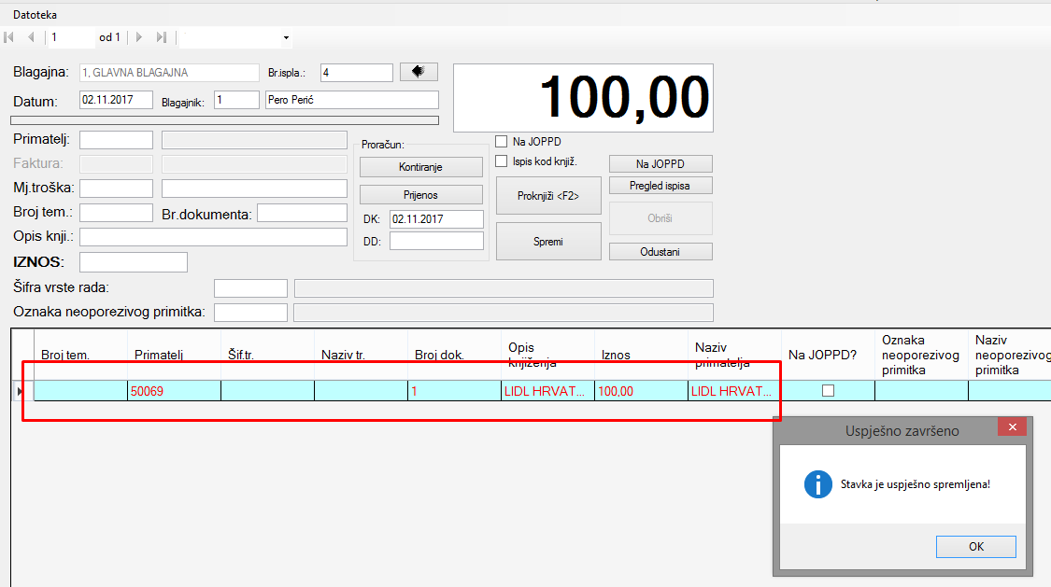Viewport: 1051px width, 587px height.
Task: Click the Spremi button
Action: (548, 242)
